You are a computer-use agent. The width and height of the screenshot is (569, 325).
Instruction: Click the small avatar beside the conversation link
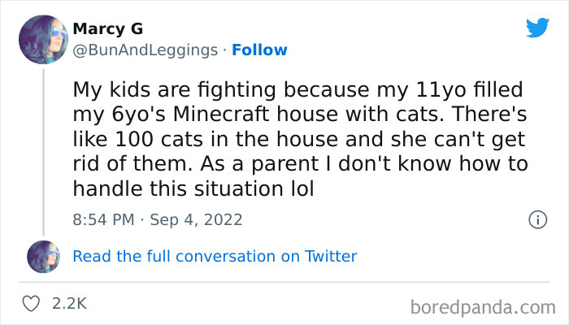[x=44, y=256]
